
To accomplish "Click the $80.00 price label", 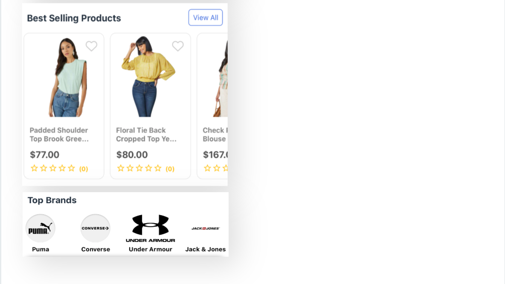I will (132, 155).
